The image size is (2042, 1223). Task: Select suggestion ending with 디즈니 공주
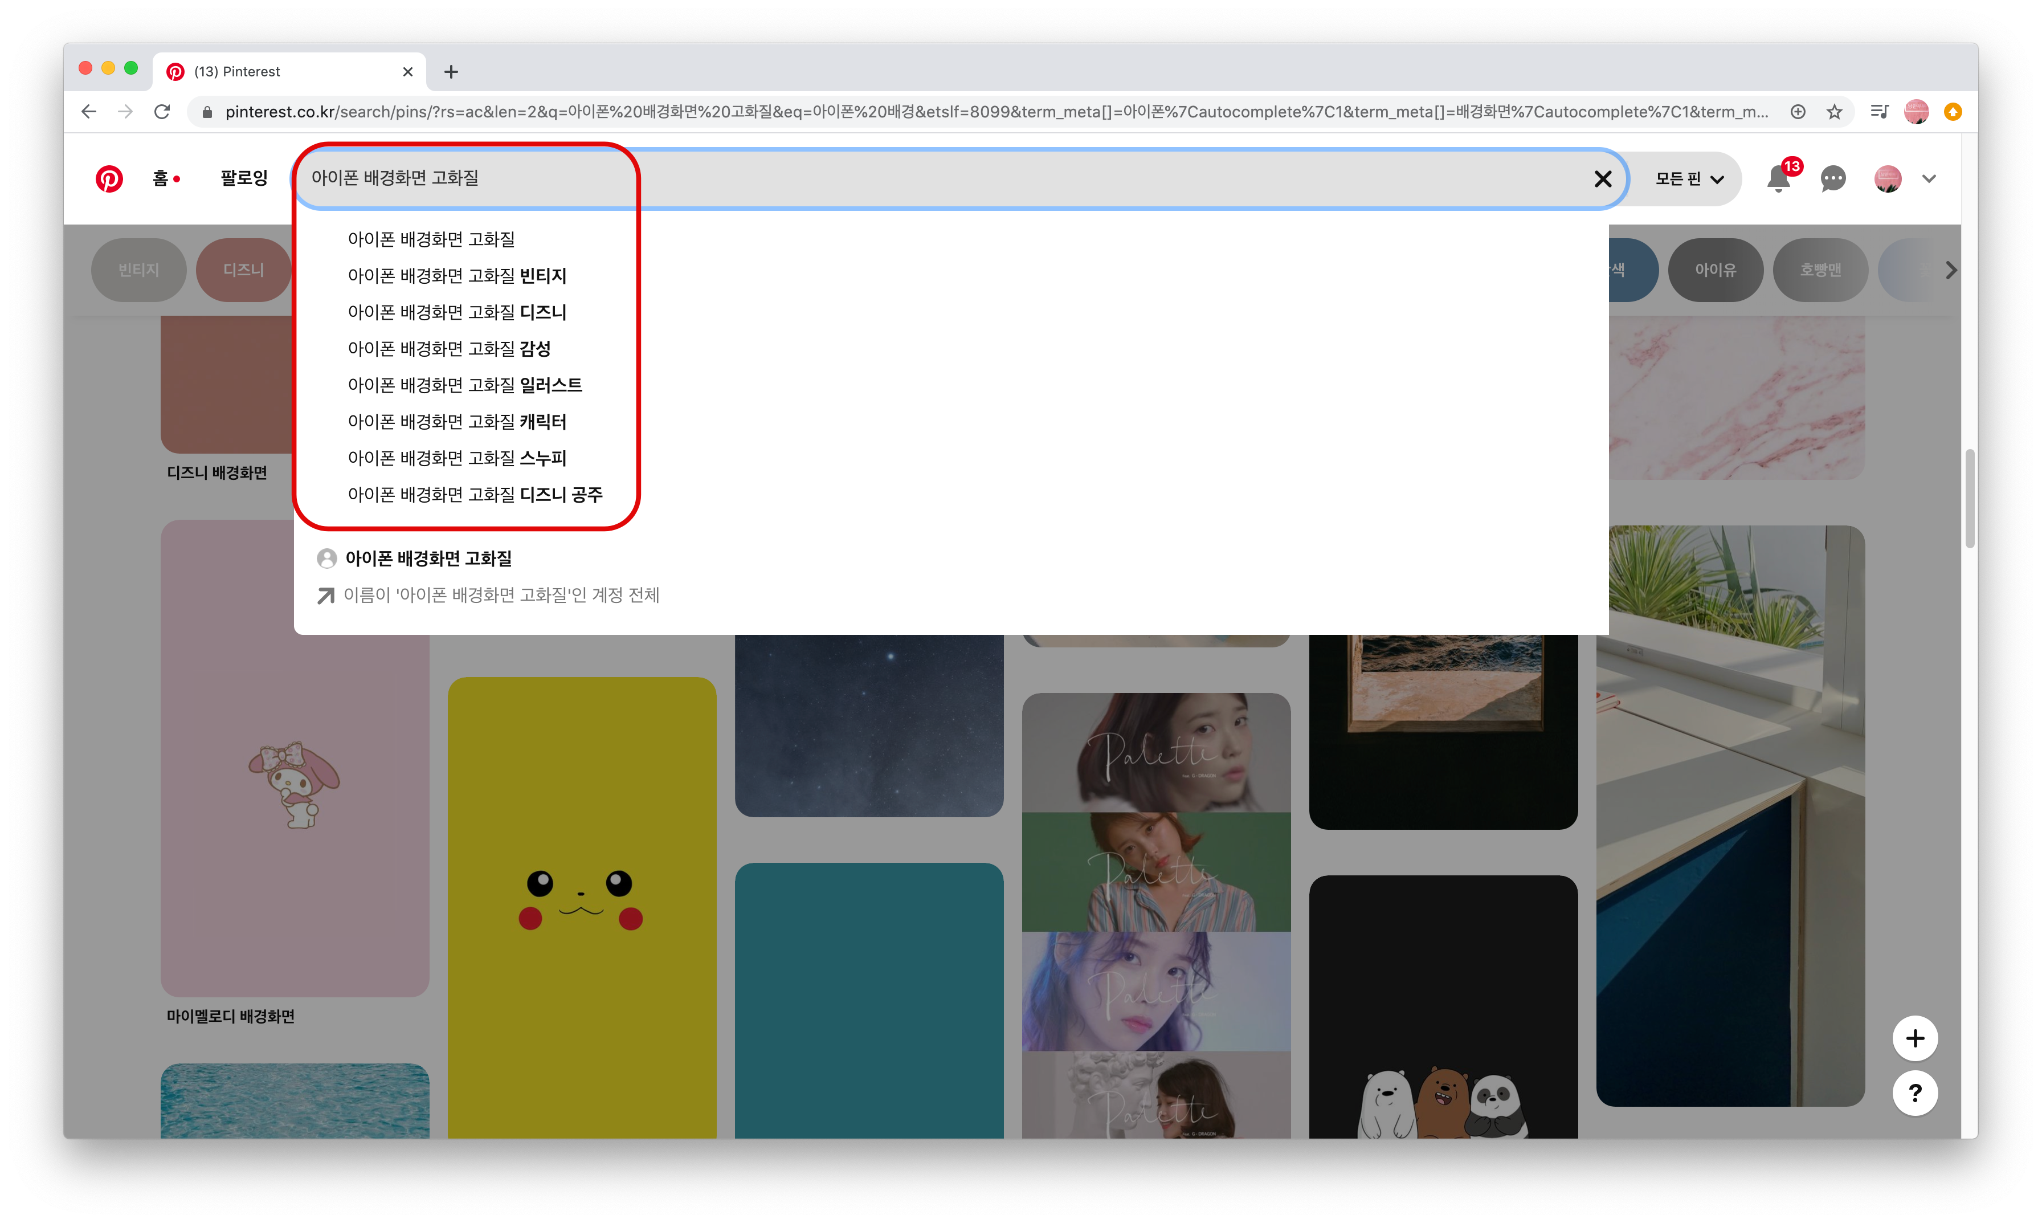point(475,495)
